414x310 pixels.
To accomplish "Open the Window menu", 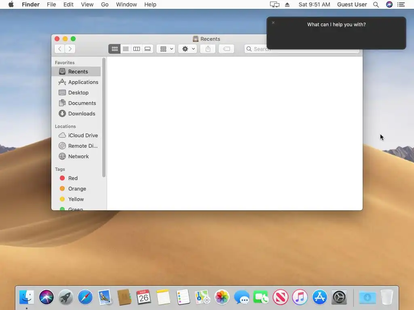I will point(127,4).
